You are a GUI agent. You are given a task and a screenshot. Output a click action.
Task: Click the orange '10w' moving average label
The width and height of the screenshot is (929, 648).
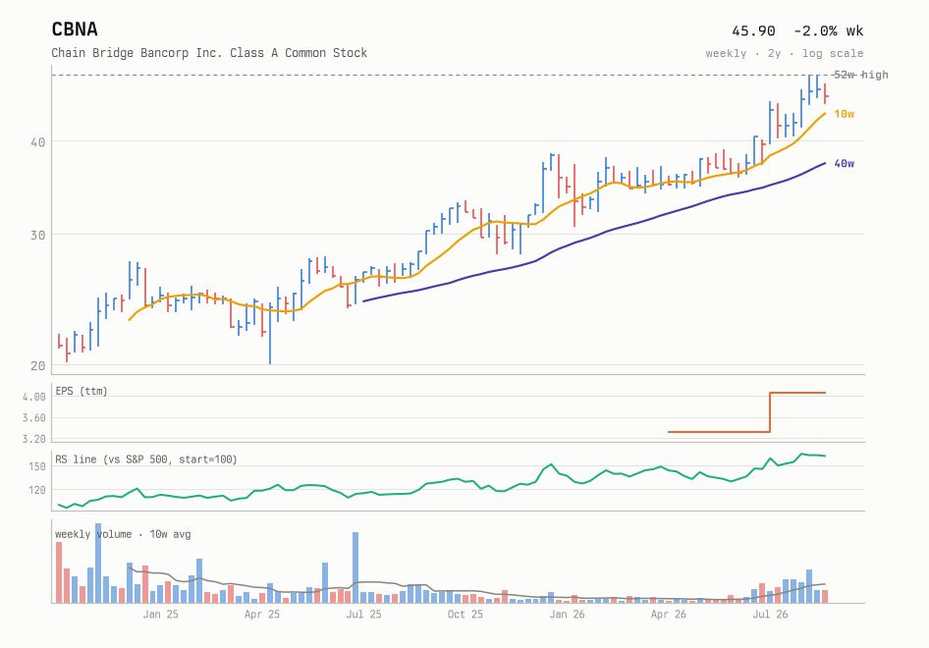coord(845,114)
